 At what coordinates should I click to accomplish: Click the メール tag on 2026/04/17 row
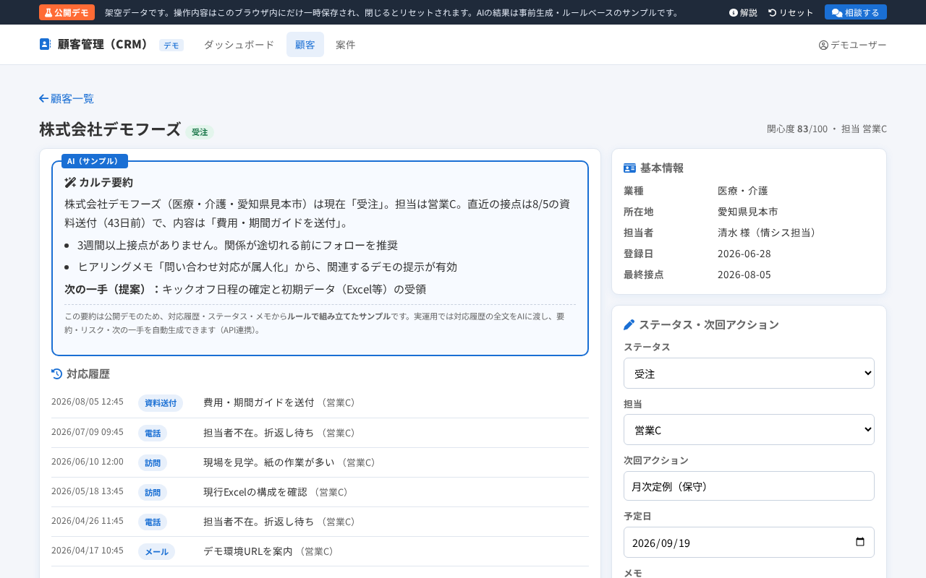pos(157,552)
